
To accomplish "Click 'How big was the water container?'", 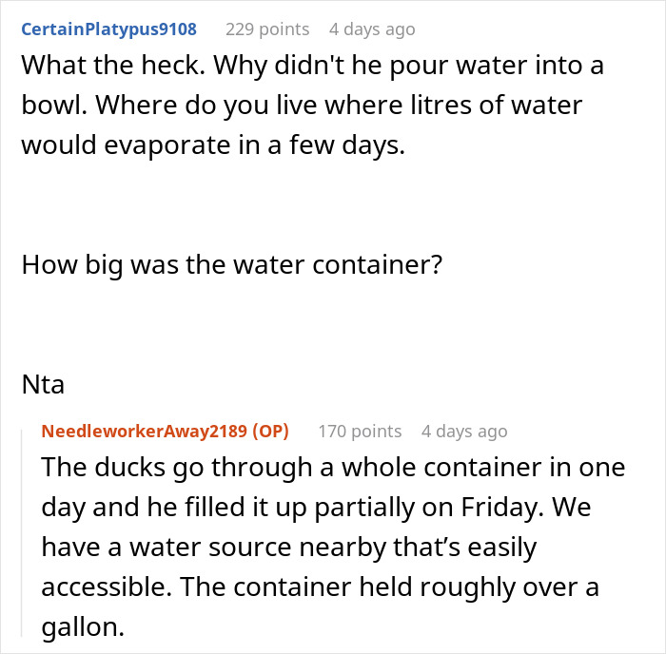I will click(231, 263).
